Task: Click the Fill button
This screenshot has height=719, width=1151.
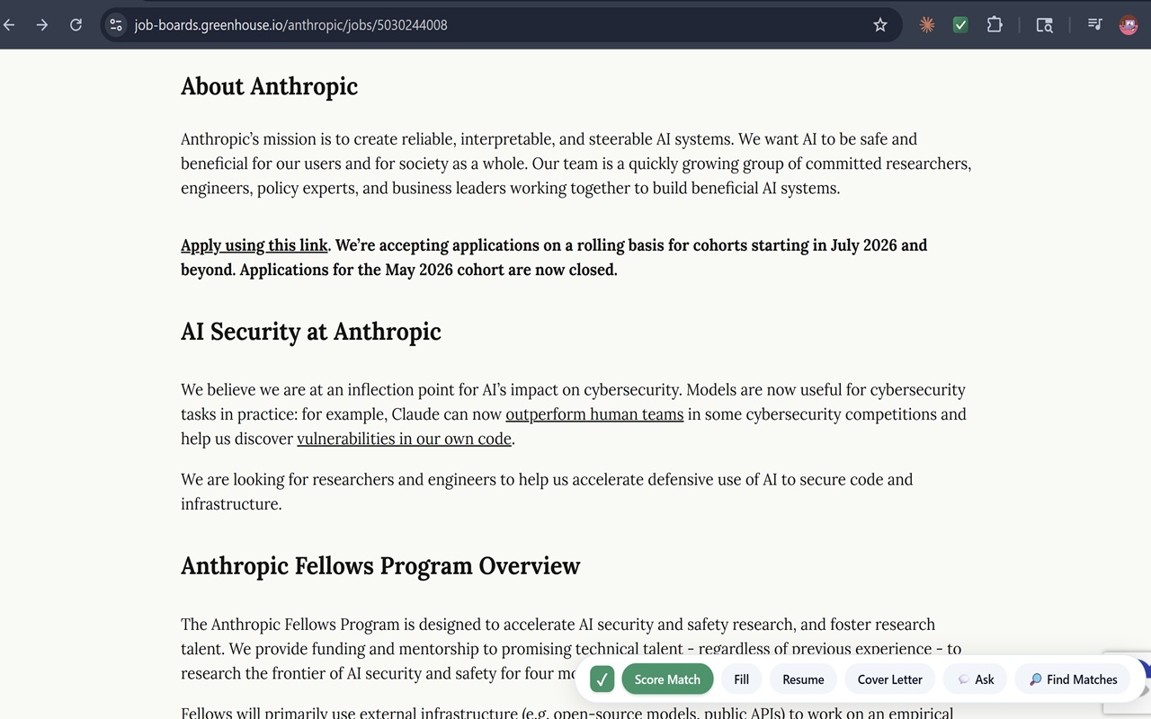Action: [741, 679]
